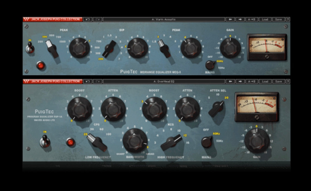The height and width of the screenshot is (191, 311).
Task: Switch EQP-1A MAINS hum selector knob
Action: pos(206,142)
